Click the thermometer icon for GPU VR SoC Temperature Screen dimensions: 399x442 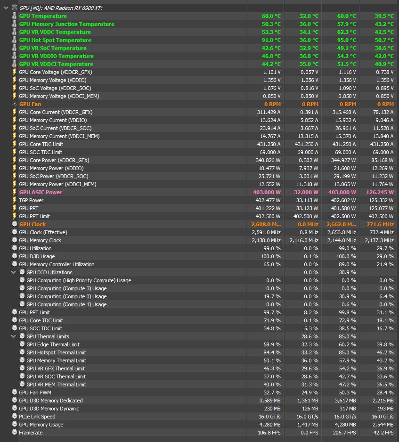(x=15, y=48)
